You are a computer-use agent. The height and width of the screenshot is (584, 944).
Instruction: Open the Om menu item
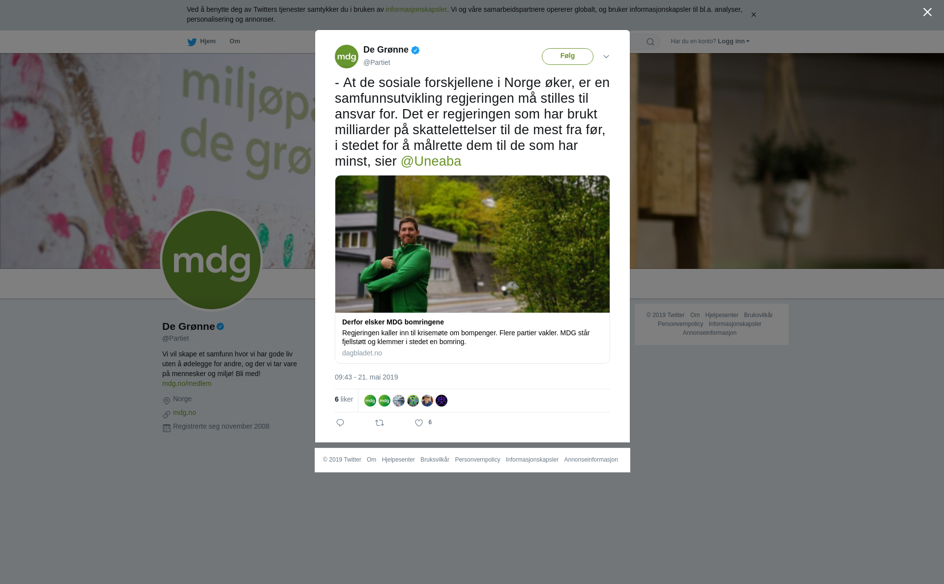(x=235, y=41)
